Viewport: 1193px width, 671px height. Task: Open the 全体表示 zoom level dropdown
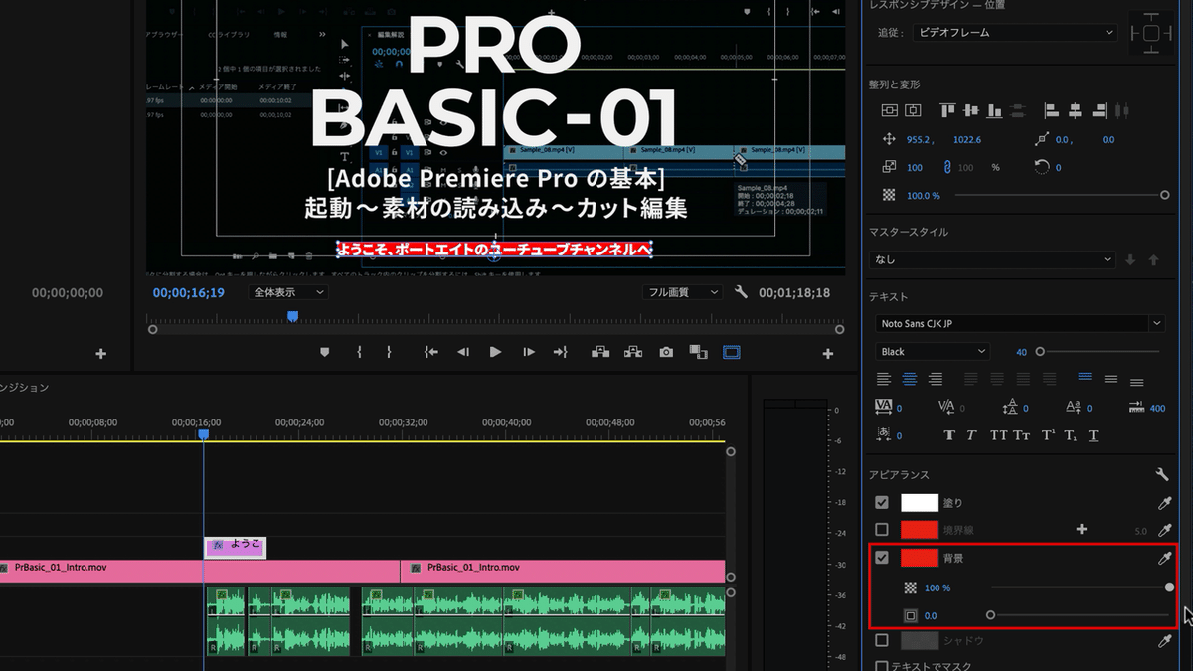[x=288, y=292]
